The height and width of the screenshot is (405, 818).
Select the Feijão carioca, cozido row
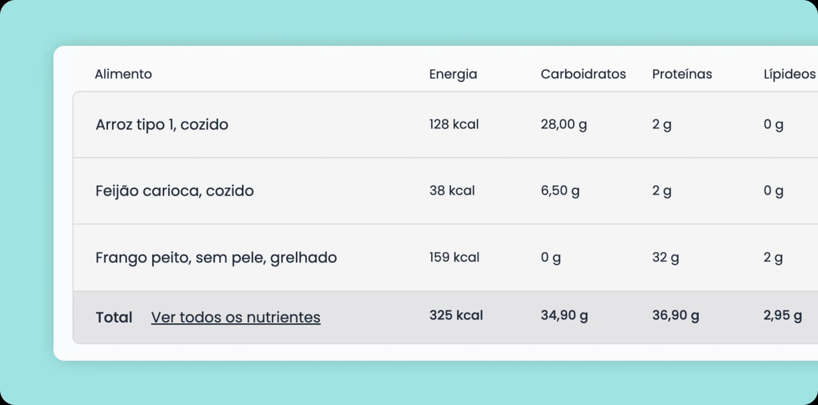point(175,190)
